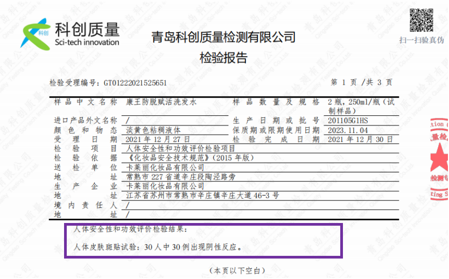Click the label 样品数量及规格

[x=276, y=102]
